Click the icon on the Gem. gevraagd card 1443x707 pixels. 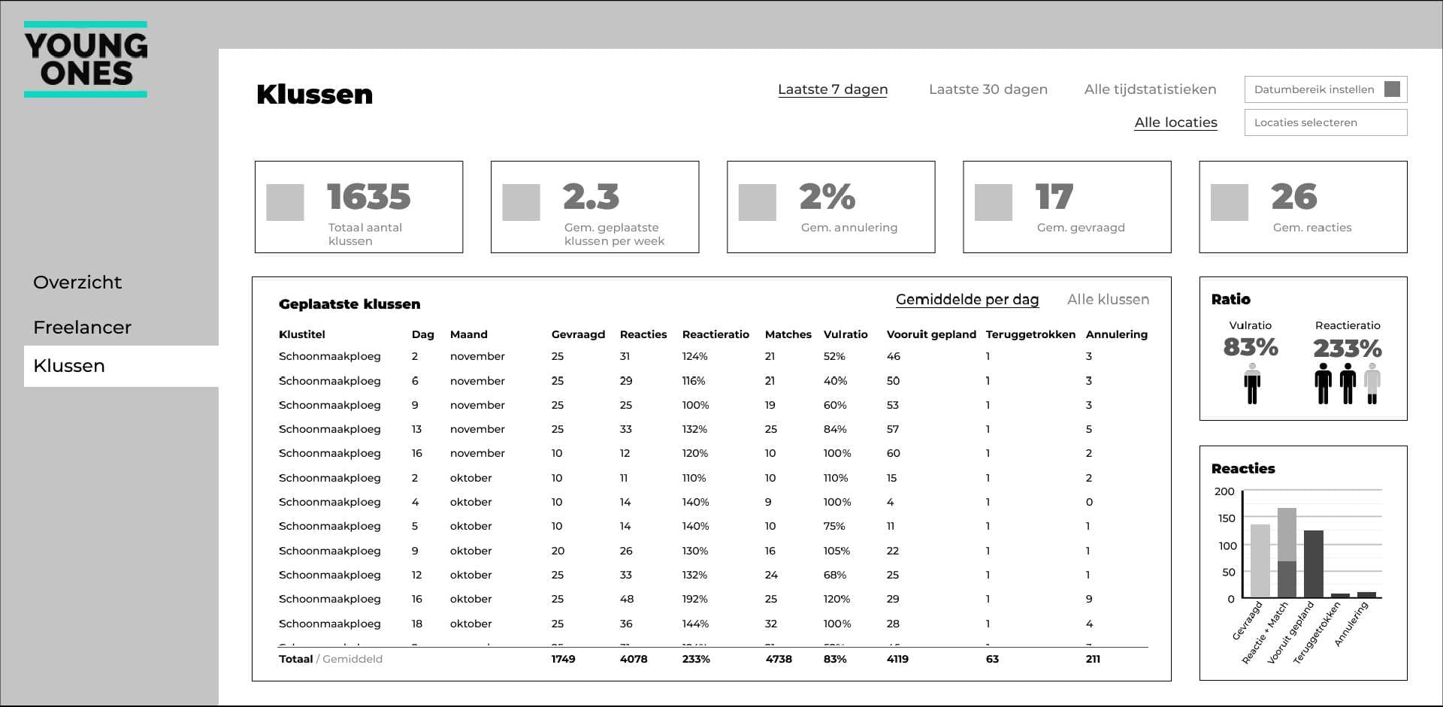tap(993, 202)
